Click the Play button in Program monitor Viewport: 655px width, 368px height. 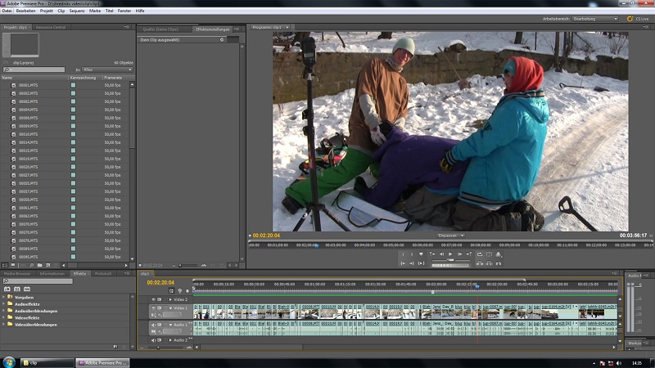pos(449,254)
